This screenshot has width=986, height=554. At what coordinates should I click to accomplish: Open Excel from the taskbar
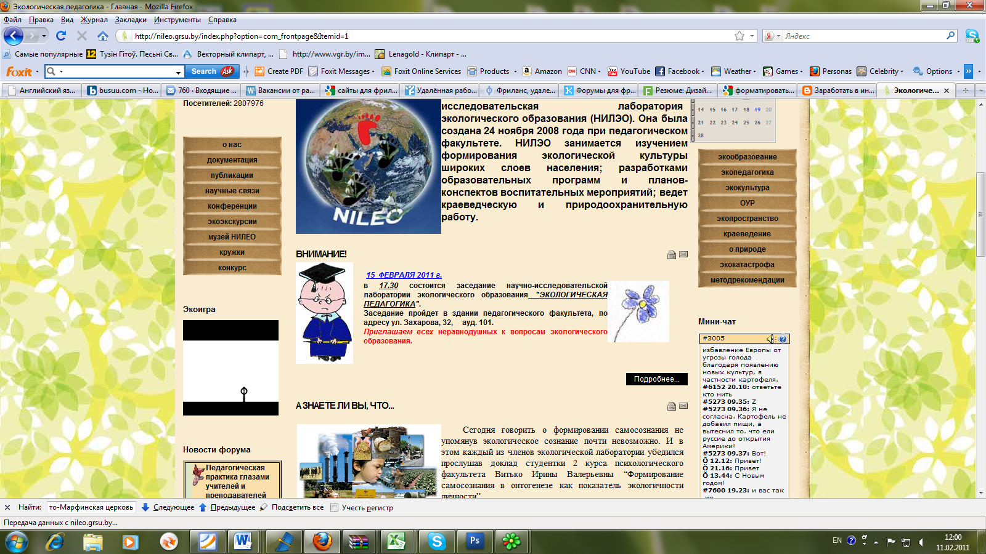[395, 542]
